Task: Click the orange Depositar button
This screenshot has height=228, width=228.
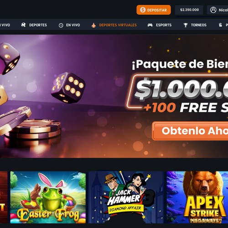Action: pyautogui.click(x=154, y=10)
